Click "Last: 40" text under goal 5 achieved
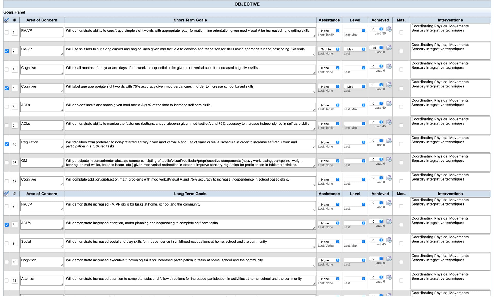Image resolution: width=495 pixels, height=298 pixels. (380, 108)
